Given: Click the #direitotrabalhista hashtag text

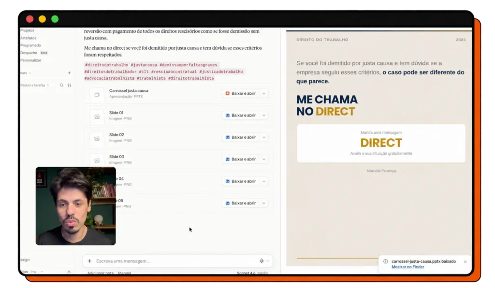Looking at the screenshot, I should click(190, 78).
